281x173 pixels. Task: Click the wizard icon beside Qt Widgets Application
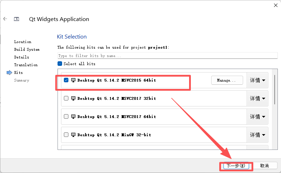pyautogui.click(x=16, y=19)
